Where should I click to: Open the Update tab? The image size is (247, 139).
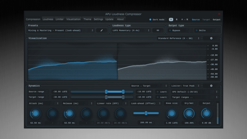pos(109,19)
